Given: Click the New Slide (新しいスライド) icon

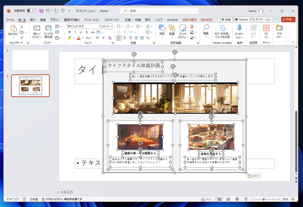Looking at the screenshot, I should coord(36,28).
